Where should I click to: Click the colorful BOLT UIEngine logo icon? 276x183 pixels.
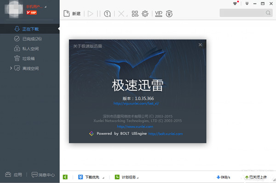(x=92, y=133)
